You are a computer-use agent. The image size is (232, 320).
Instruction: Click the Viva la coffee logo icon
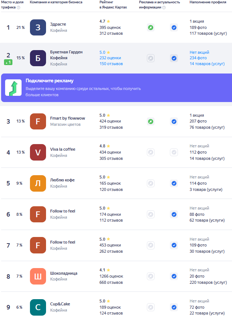(x=38, y=152)
